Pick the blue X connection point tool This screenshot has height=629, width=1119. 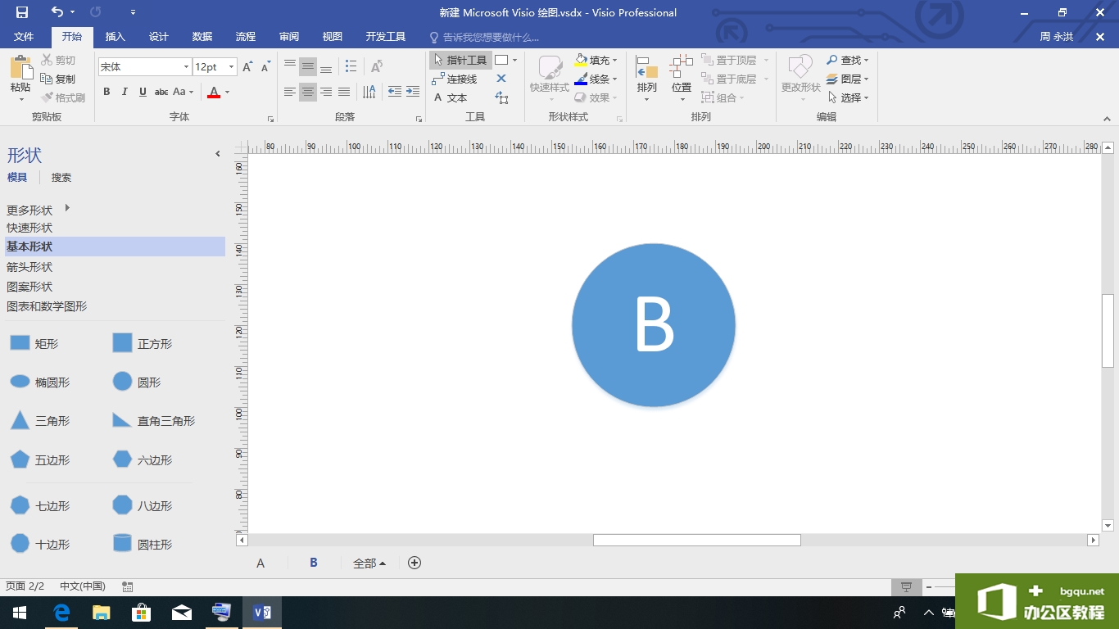coord(501,79)
